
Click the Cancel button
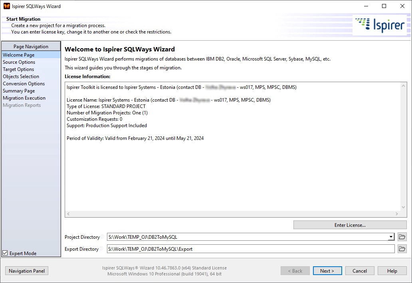(x=360, y=271)
